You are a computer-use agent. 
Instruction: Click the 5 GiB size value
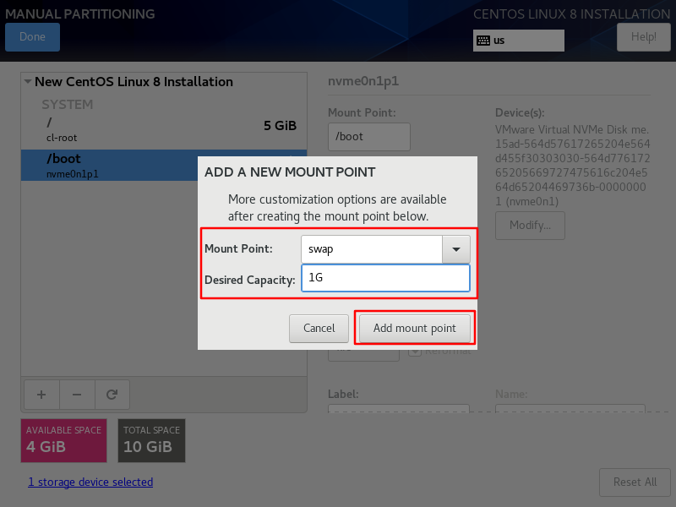tap(280, 125)
